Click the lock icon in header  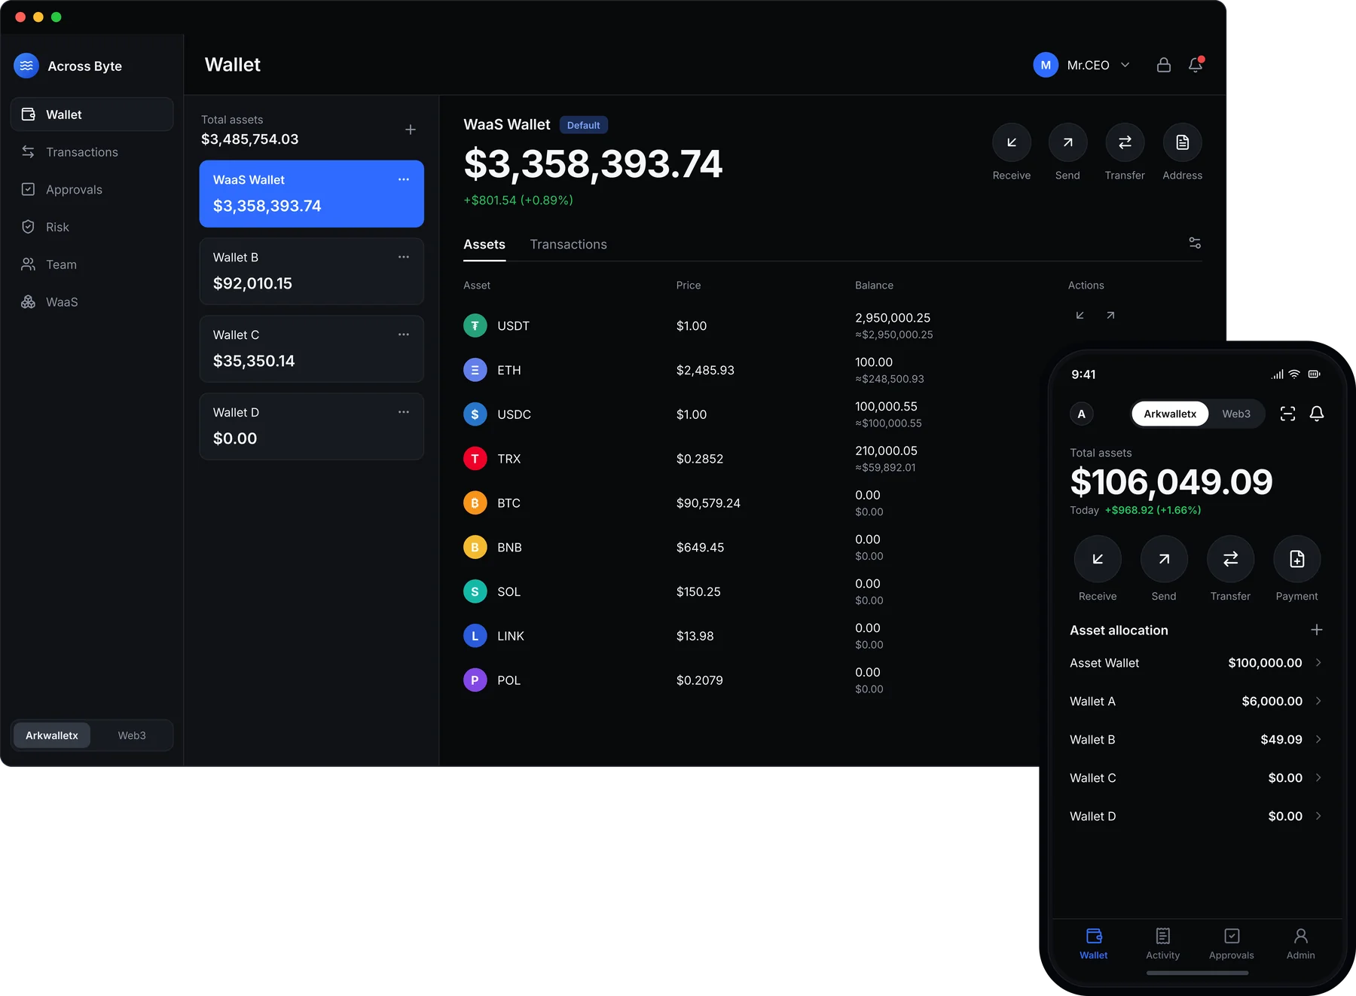pos(1164,65)
